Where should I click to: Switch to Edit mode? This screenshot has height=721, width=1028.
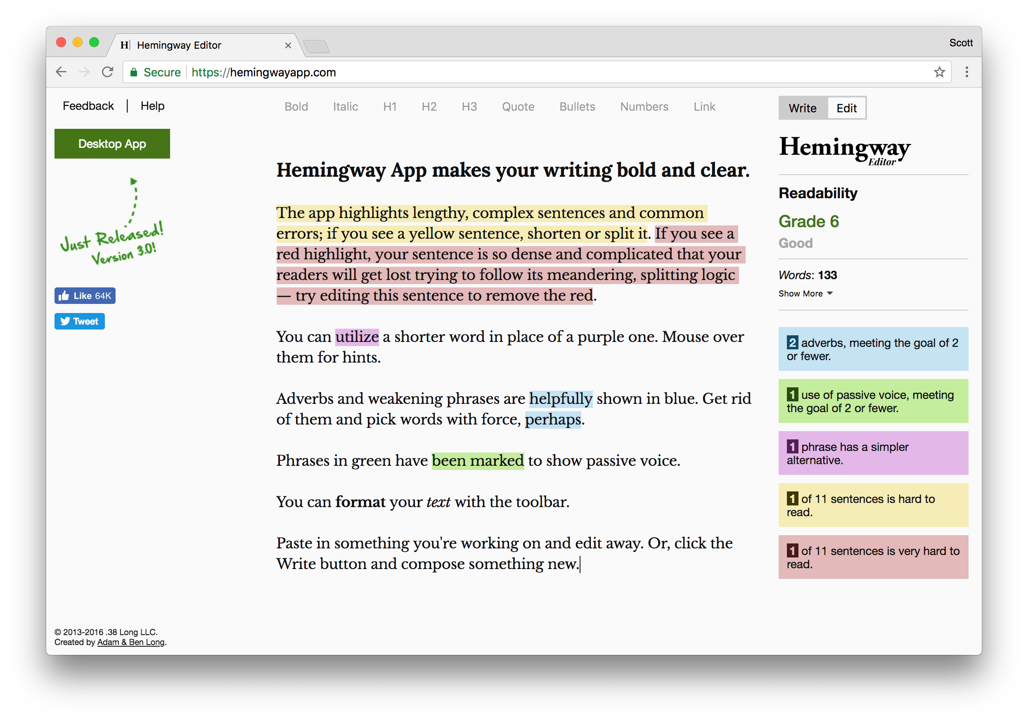coord(846,108)
